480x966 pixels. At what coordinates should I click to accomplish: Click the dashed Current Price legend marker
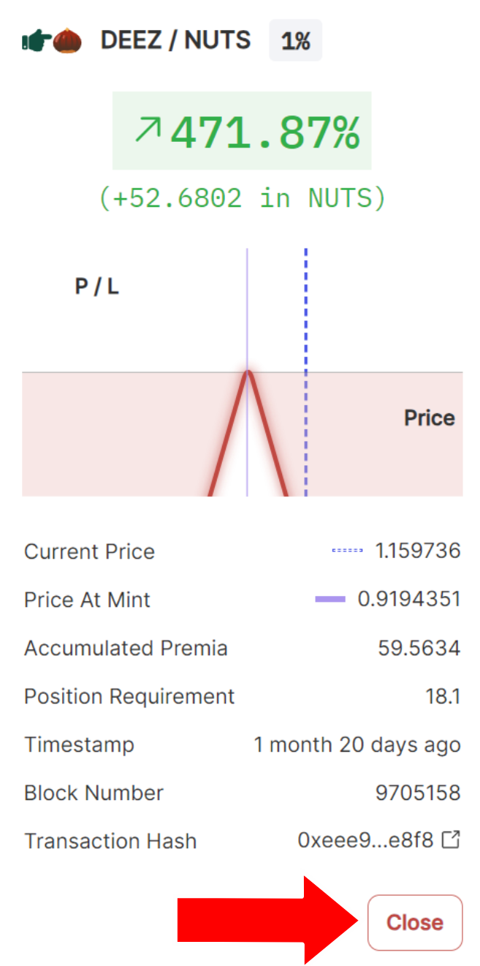[347, 551]
